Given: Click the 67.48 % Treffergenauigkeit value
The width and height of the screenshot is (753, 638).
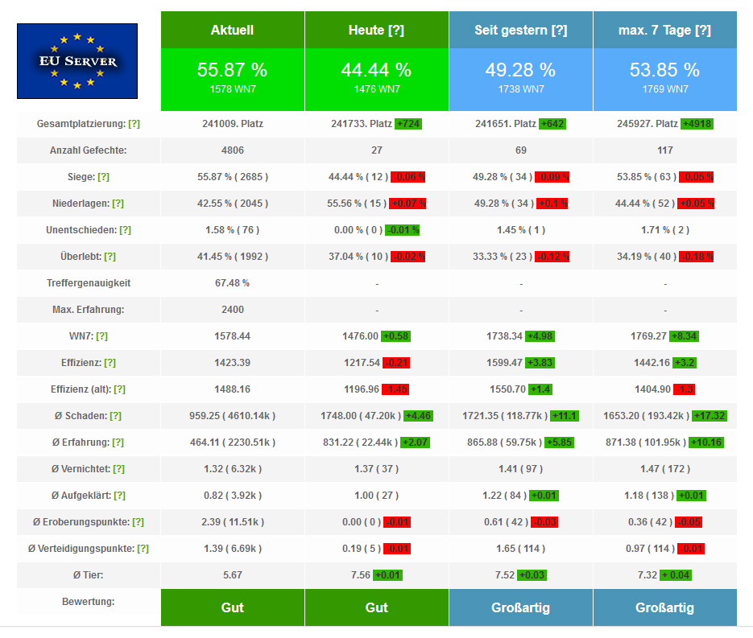Looking at the screenshot, I should tap(233, 283).
